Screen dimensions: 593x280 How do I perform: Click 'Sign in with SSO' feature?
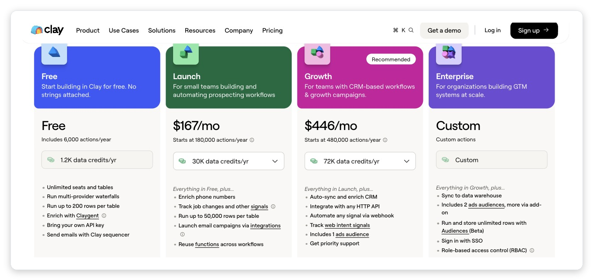point(462,241)
